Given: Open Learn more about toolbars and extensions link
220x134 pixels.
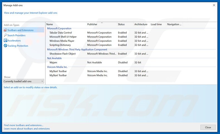Looking at the screenshot, I should (x=27, y=129).
